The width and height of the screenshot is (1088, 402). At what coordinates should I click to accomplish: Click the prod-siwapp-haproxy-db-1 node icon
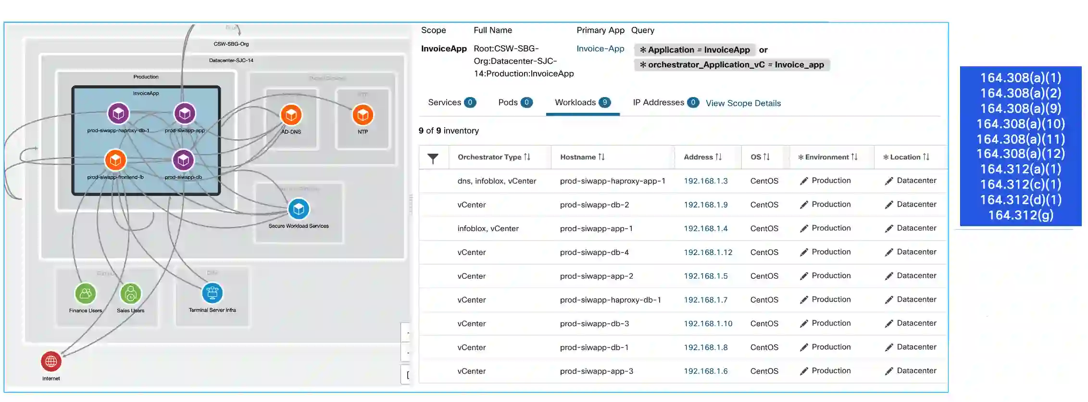pyautogui.click(x=118, y=113)
